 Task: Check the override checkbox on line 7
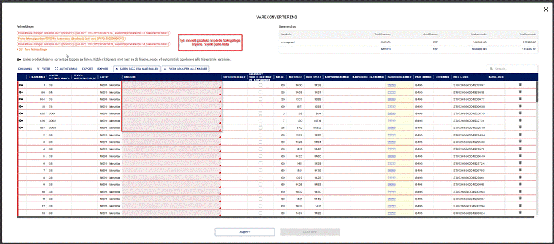tap(260, 170)
